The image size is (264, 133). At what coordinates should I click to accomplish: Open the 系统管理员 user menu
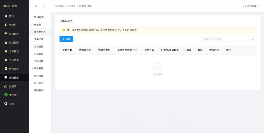coord(251,6)
